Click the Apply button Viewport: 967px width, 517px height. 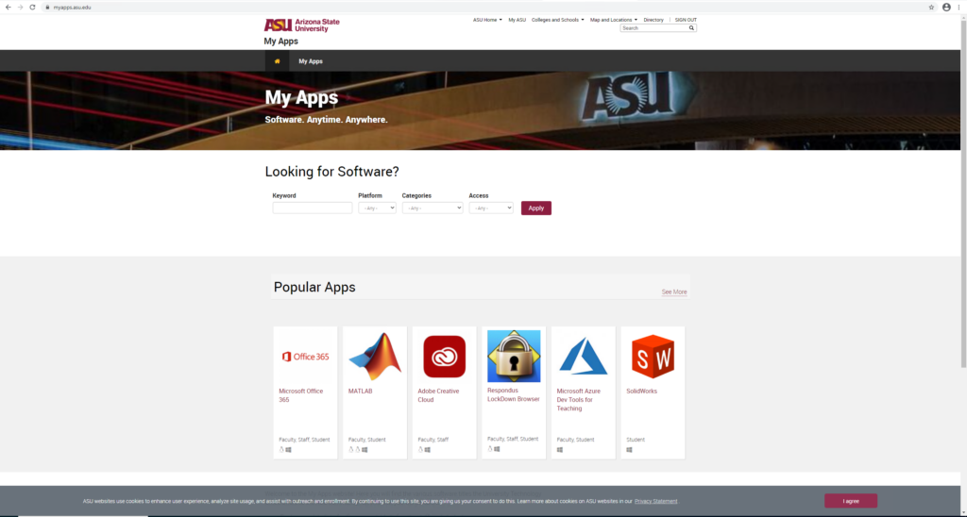(536, 208)
